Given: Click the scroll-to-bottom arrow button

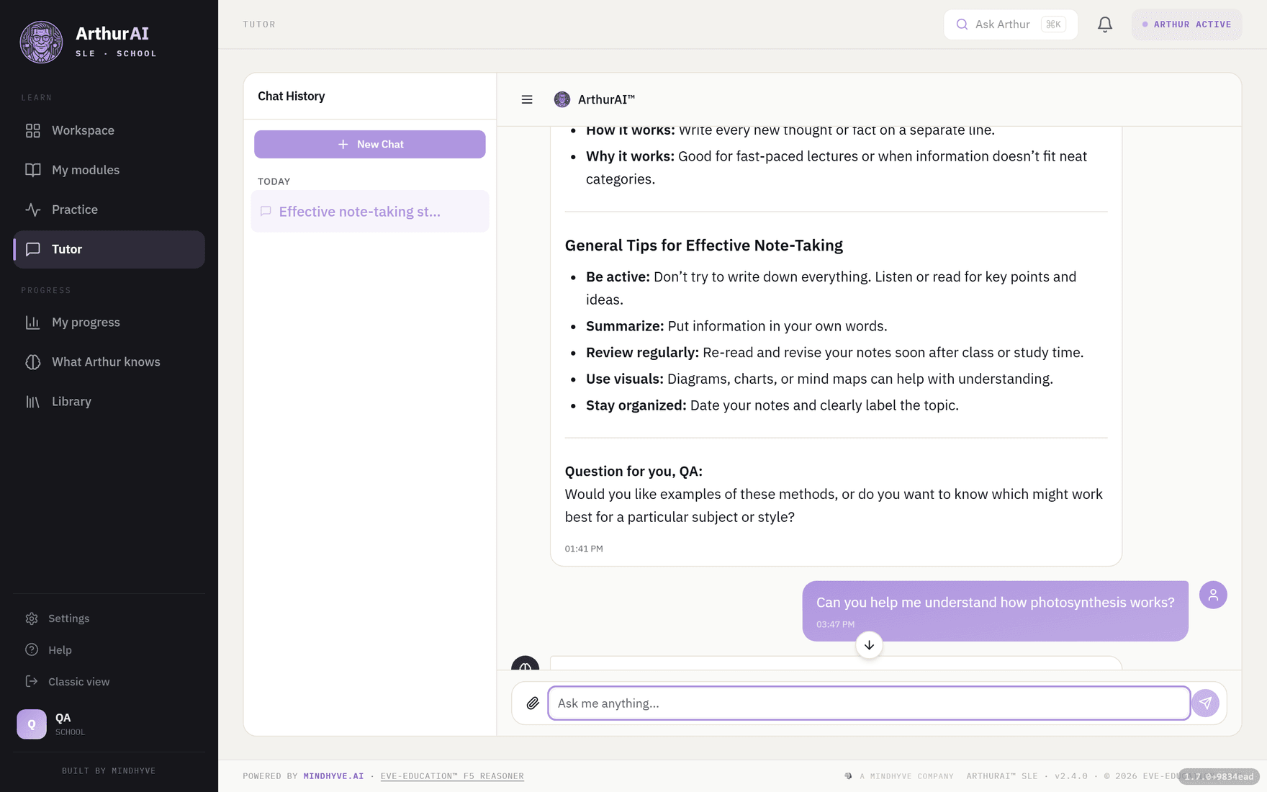Looking at the screenshot, I should 869,645.
